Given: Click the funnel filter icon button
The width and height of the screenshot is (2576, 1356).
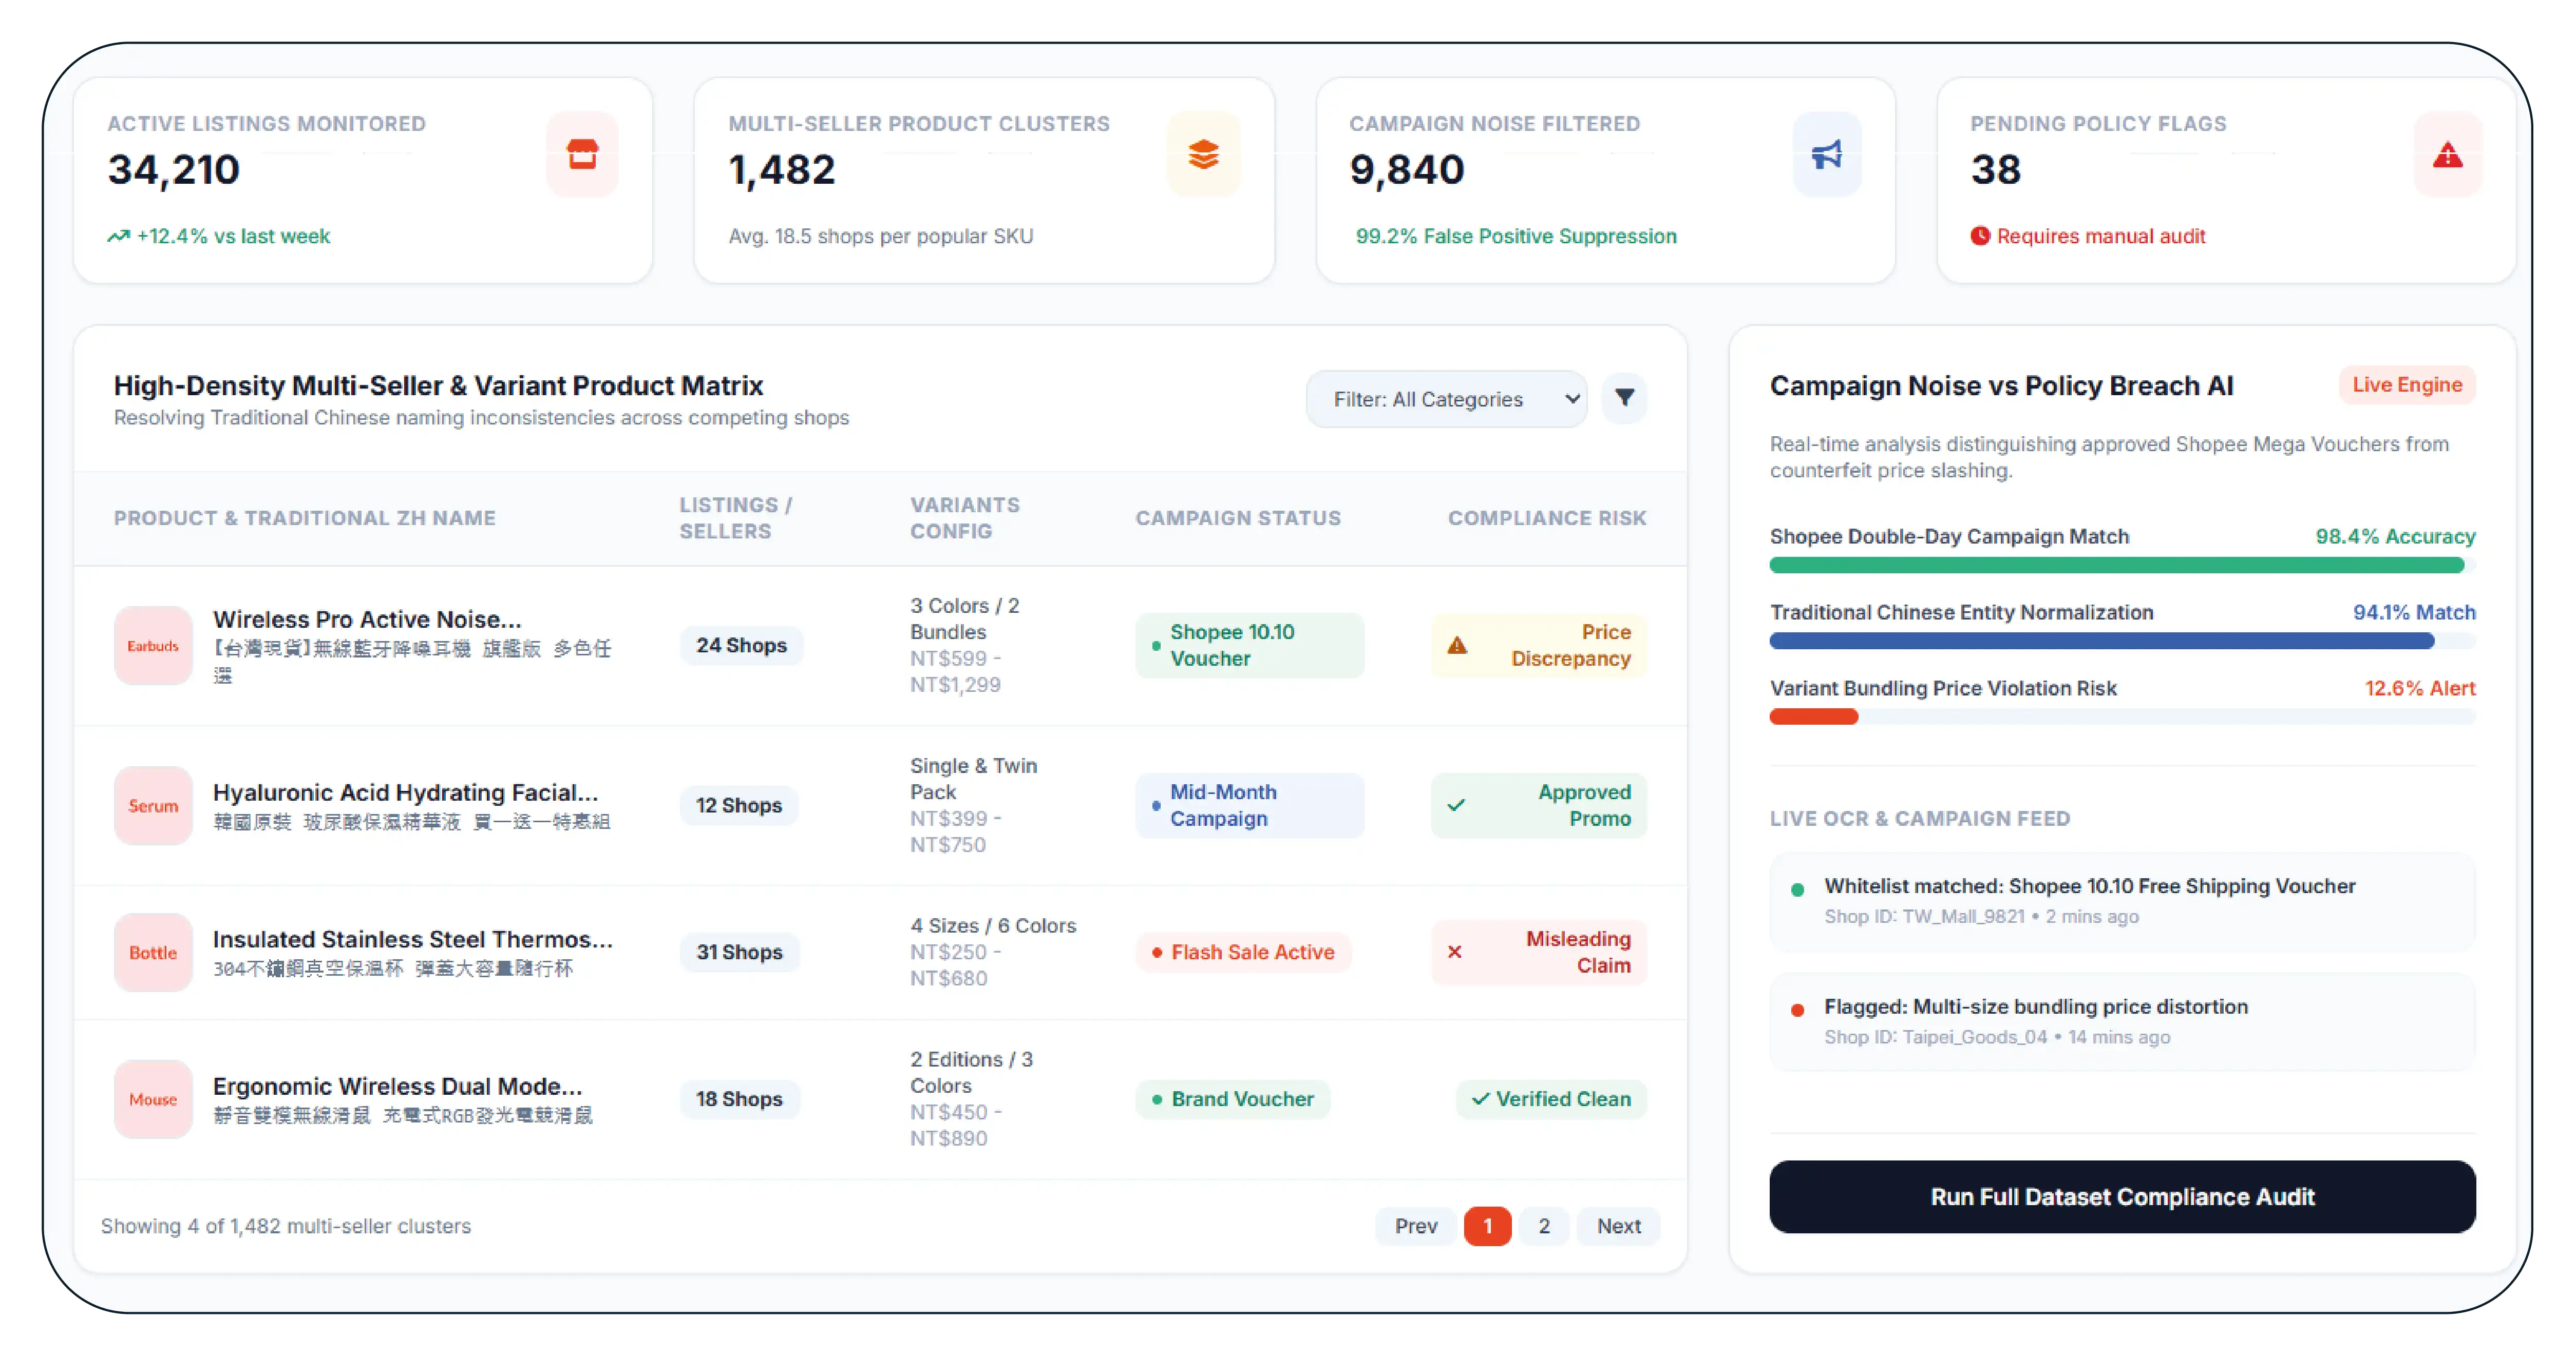Looking at the screenshot, I should pyautogui.click(x=1624, y=398).
